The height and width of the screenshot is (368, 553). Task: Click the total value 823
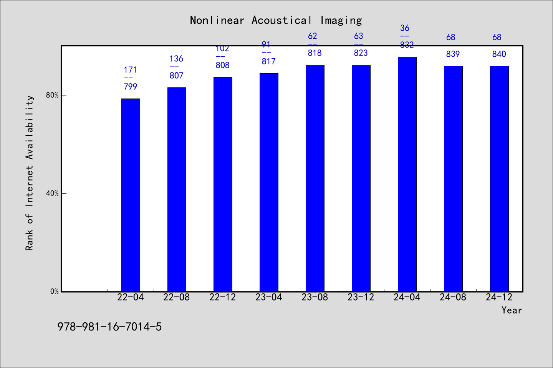tap(361, 53)
